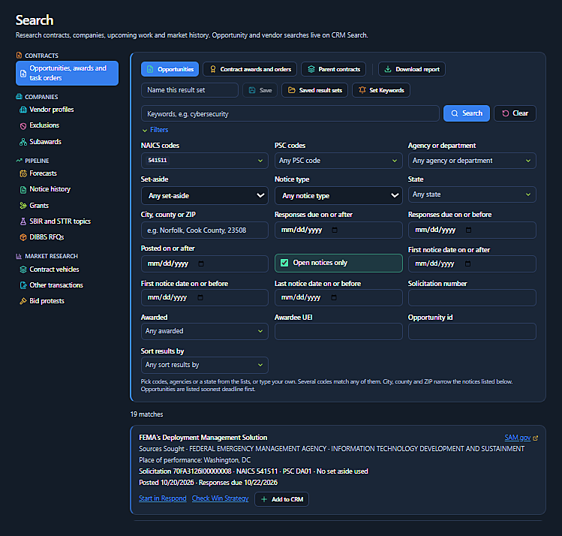Open the Exclusions page icon
Viewport: 562px width, 536px height.
[x=23, y=126]
